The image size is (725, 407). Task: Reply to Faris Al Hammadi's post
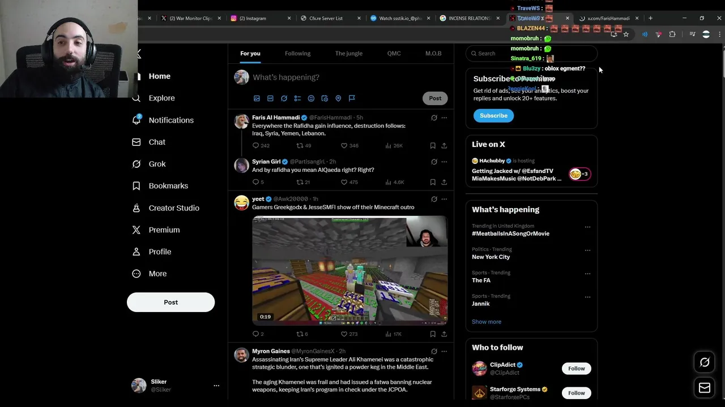255,146
